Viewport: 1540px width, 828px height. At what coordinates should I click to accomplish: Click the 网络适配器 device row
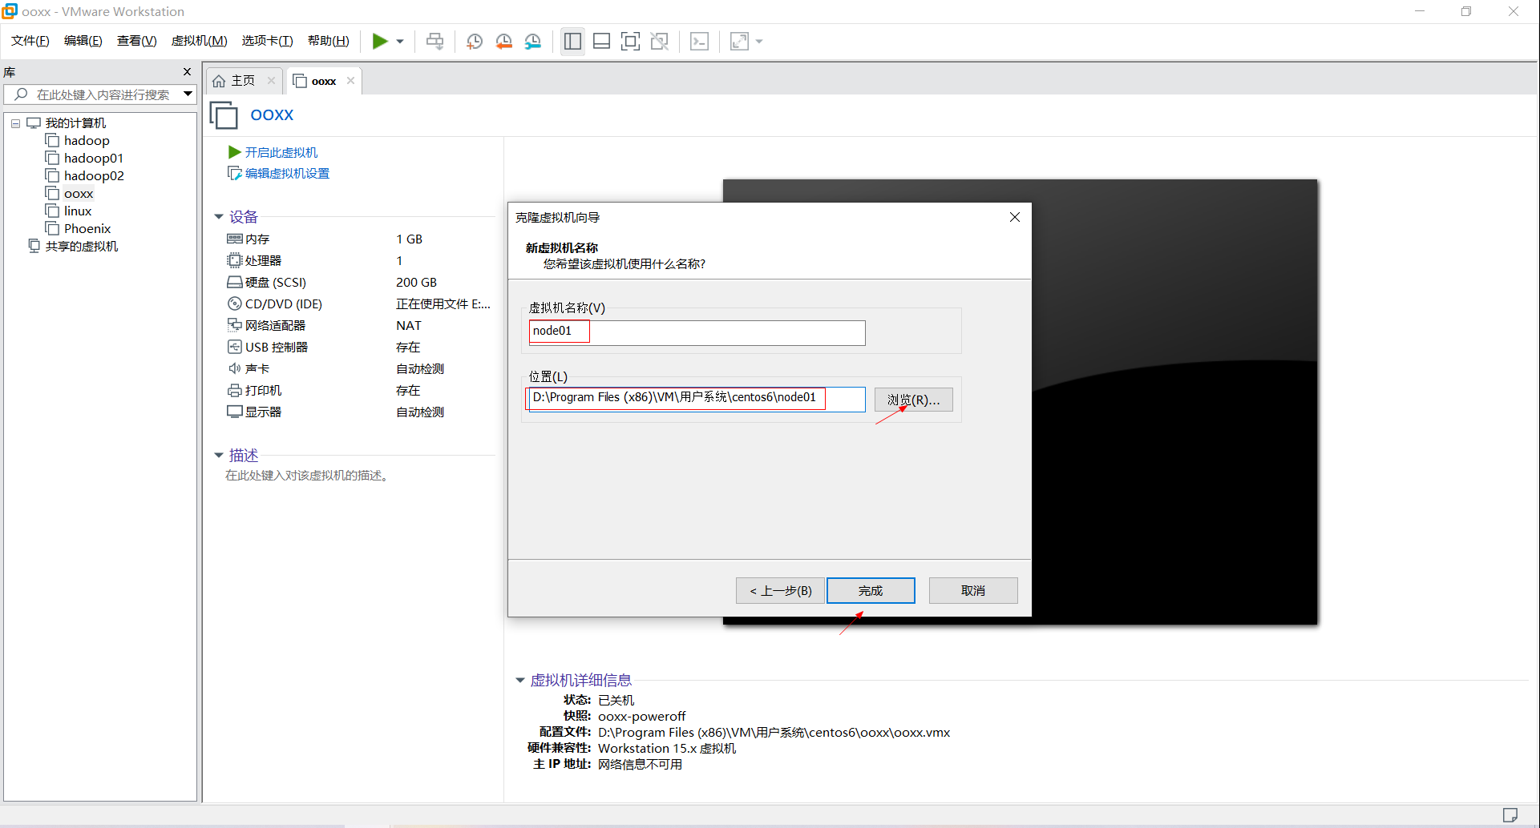click(x=359, y=325)
